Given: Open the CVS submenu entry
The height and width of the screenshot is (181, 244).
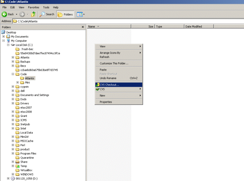Looking at the screenshot, I should pos(102,89).
